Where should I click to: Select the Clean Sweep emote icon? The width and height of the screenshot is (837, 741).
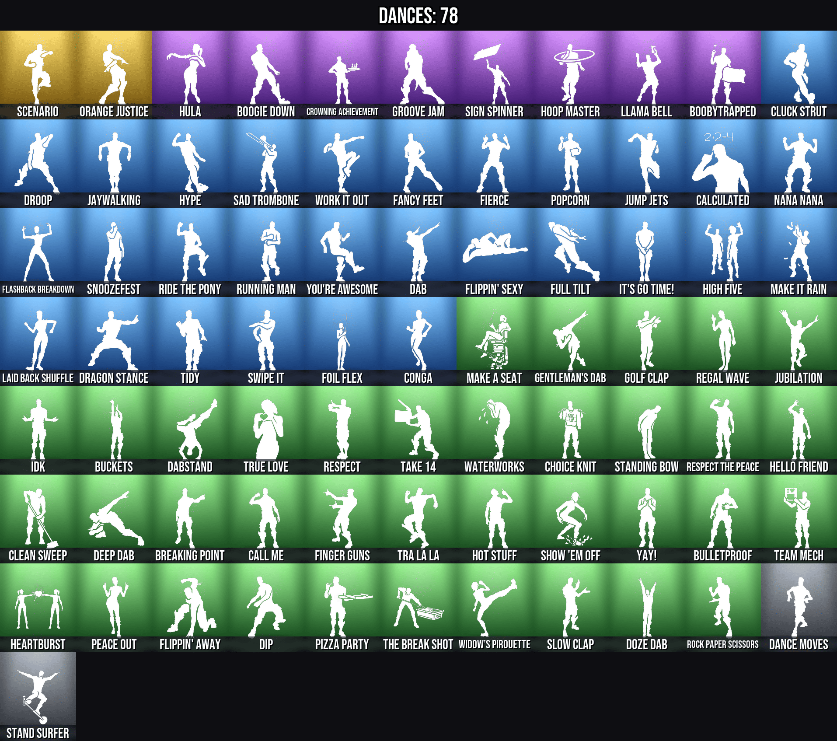38,518
